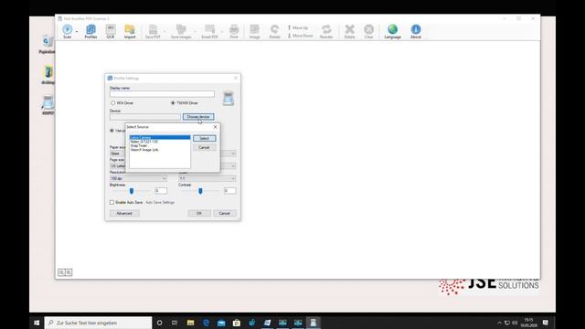Expand the Scan button dropdown arrow
Image resolution: width=585 pixels, height=329 pixels.
pyautogui.click(x=77, y=32)
